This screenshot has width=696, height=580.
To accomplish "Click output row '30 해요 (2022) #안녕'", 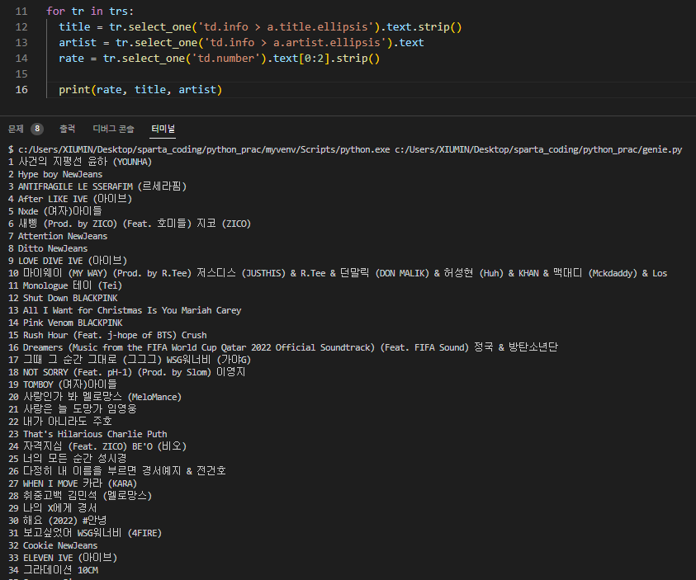I will [x=58, y=521].
